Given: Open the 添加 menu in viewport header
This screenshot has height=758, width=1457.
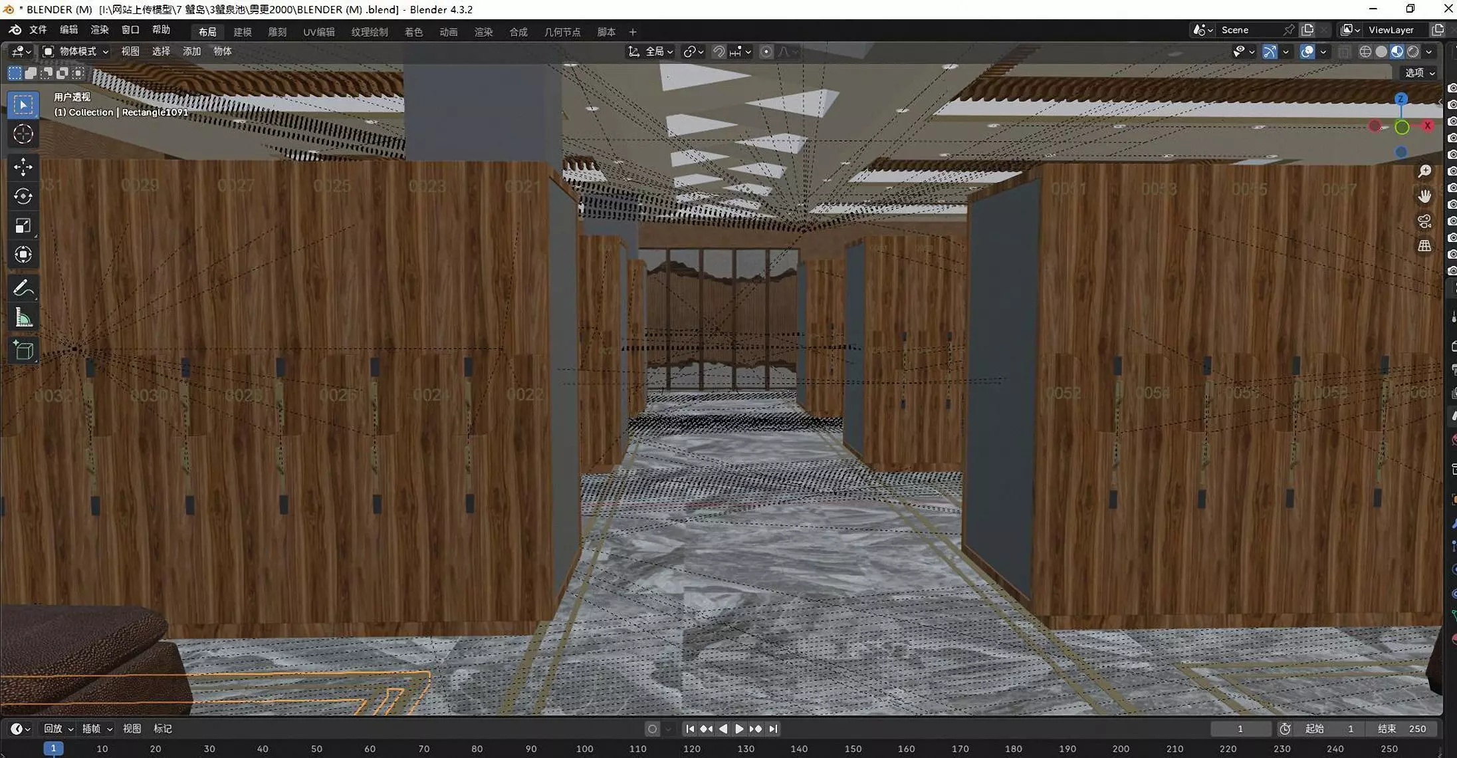Looking at the screenshot, I should pyautogui.click(x=191, y=51).
